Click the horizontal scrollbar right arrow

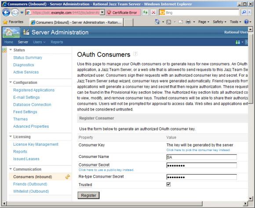tap(245, 203)
